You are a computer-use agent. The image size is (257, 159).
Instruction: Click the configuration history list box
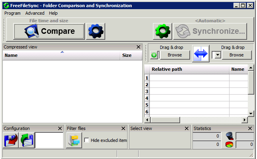pyautogui.click(x=49, y=140)
